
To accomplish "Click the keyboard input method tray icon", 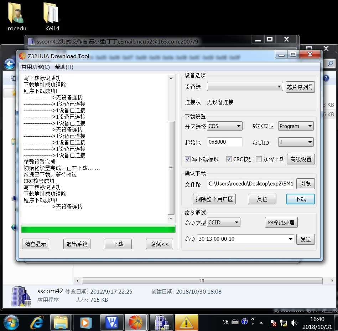I will tap(235, 322).
